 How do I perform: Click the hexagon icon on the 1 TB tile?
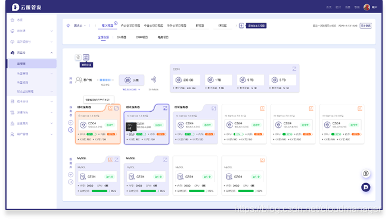[x=210, y=80]
